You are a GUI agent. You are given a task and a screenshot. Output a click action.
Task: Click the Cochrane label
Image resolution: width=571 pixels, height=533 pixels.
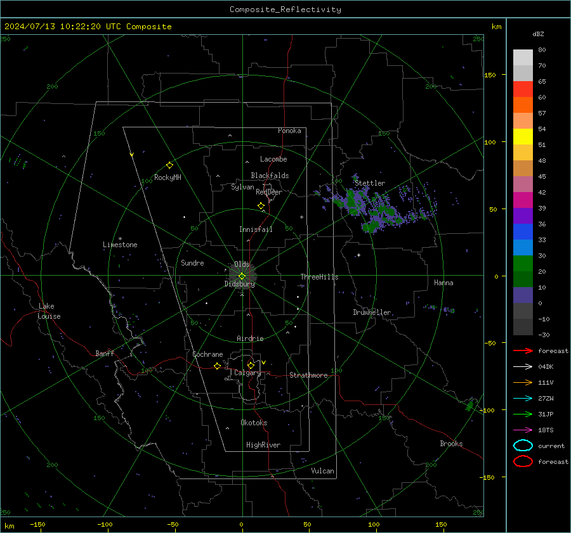point(207,354)
